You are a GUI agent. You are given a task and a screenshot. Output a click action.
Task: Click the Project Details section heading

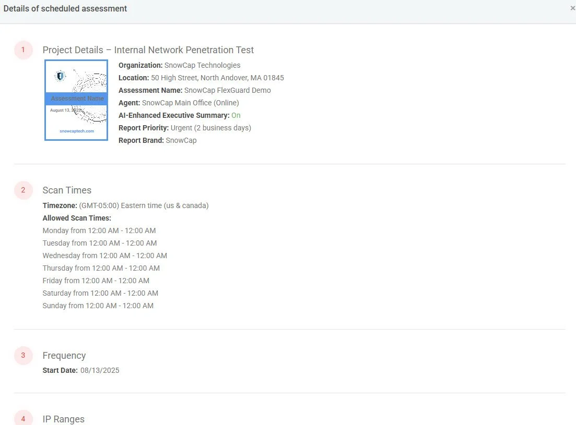148,50
